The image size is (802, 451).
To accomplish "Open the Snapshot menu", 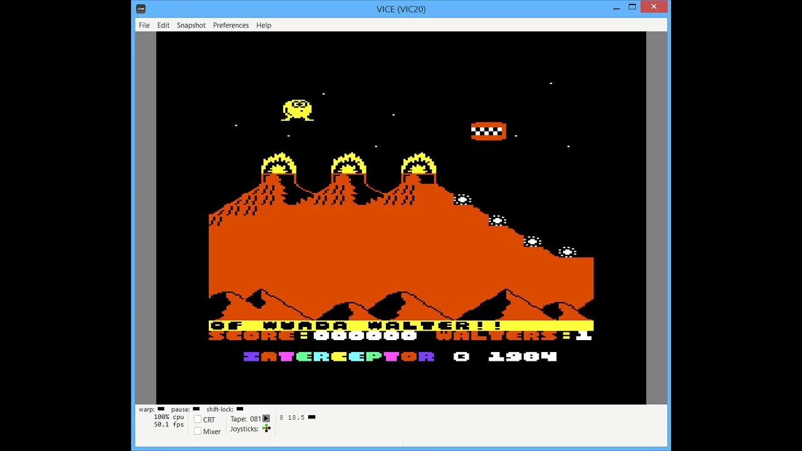I will 191,25.
